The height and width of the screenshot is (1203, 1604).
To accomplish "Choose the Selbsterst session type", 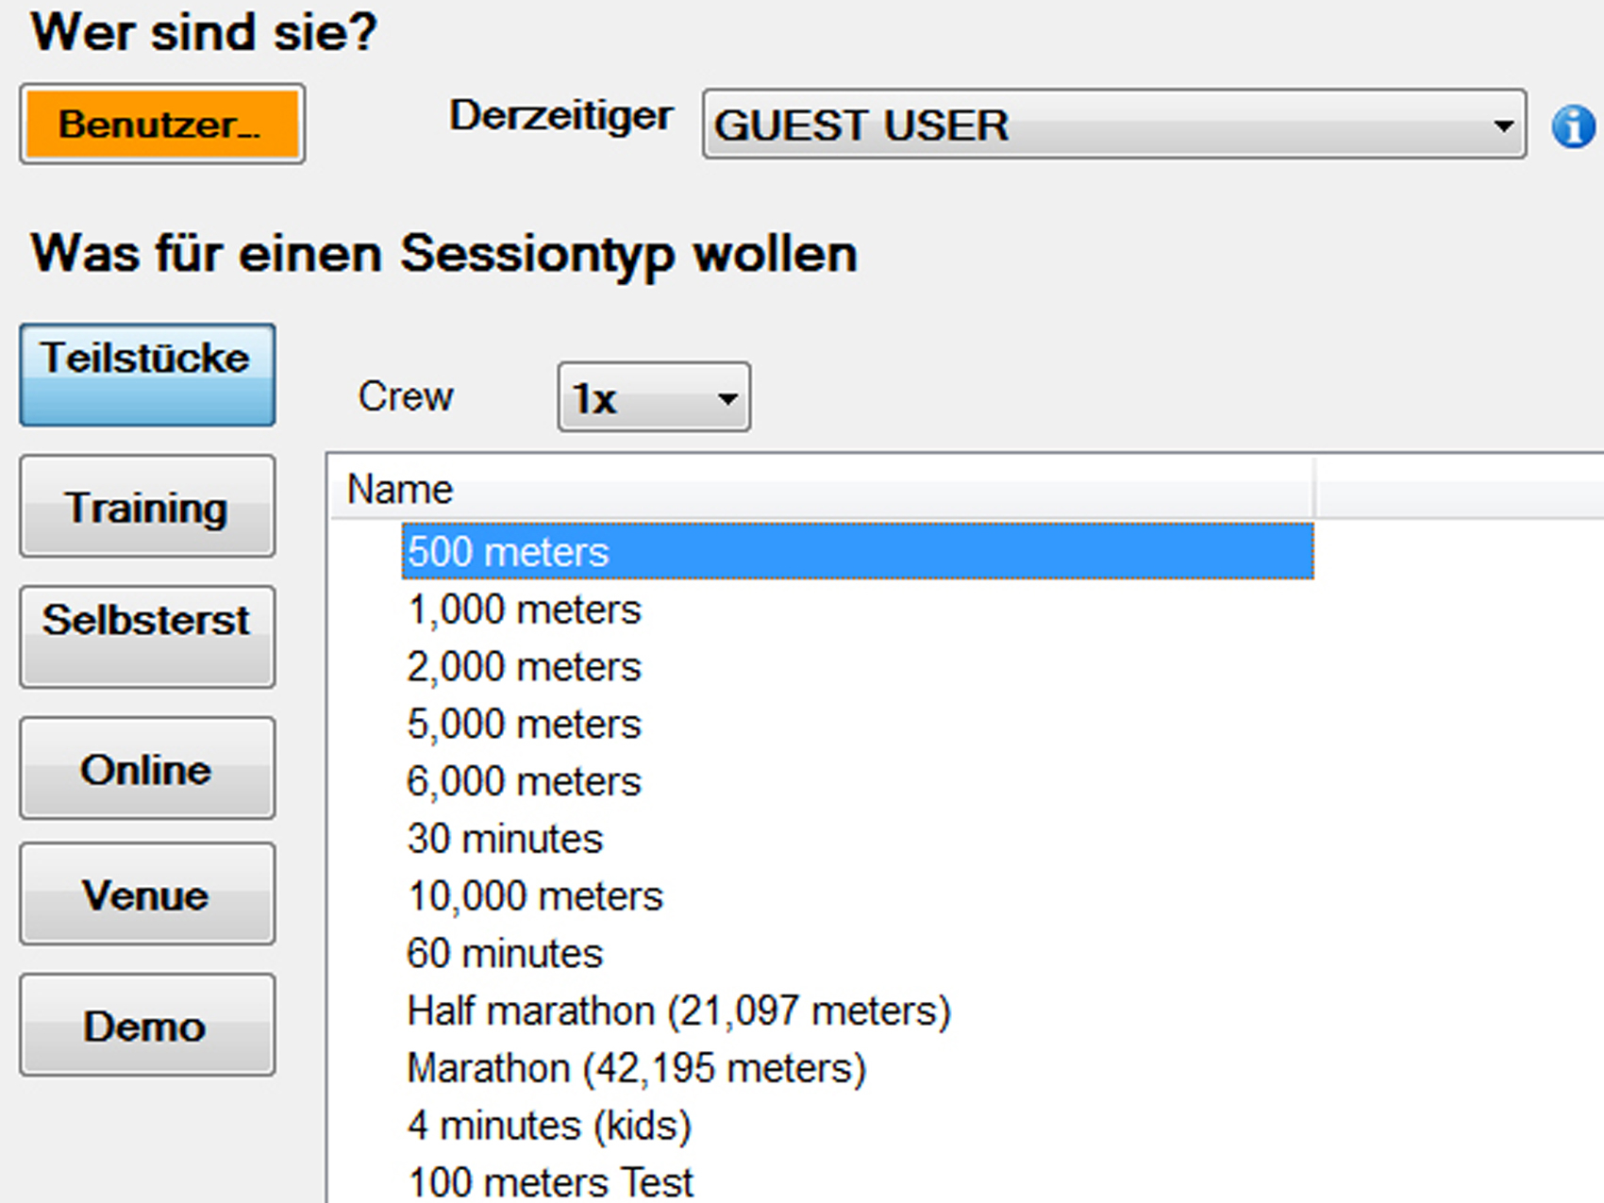I will point(147,638).
